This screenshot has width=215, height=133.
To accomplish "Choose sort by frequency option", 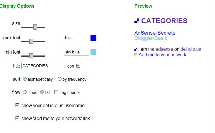I will click(x=59, y=79).
